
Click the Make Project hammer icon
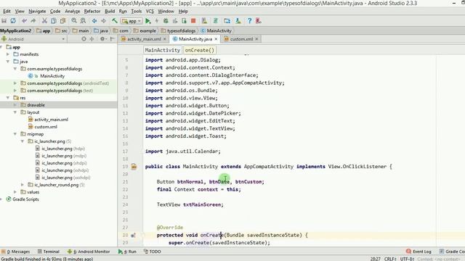115,21
